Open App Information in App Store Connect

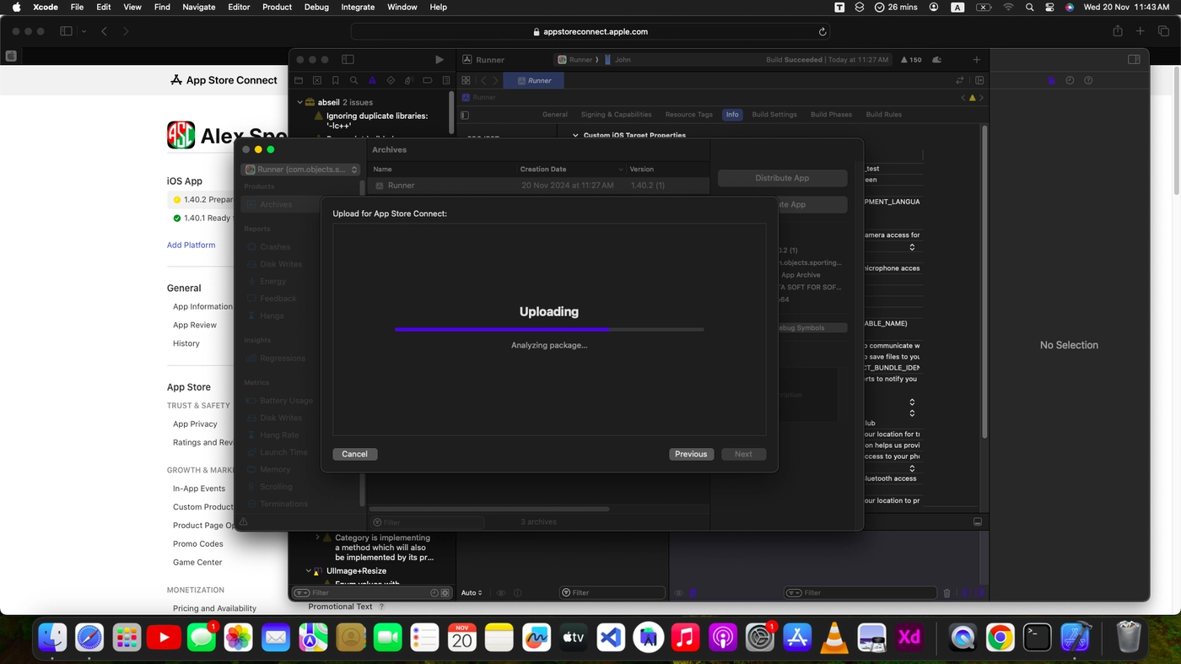[202, 306]
